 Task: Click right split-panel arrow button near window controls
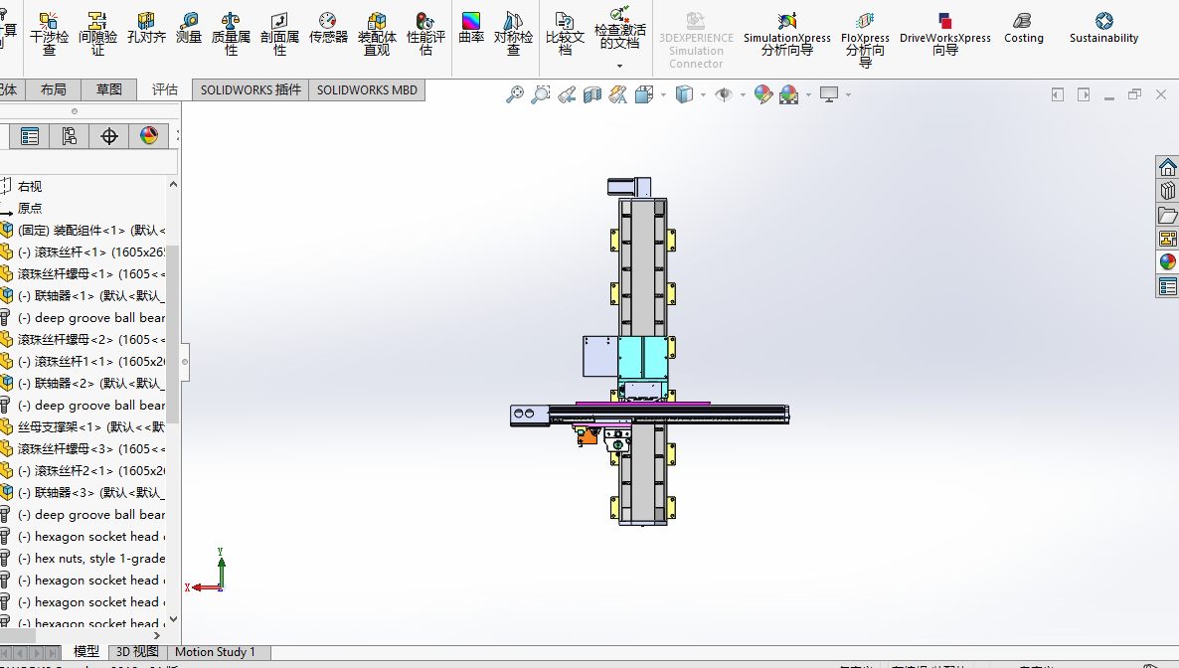coord(1084,94)
